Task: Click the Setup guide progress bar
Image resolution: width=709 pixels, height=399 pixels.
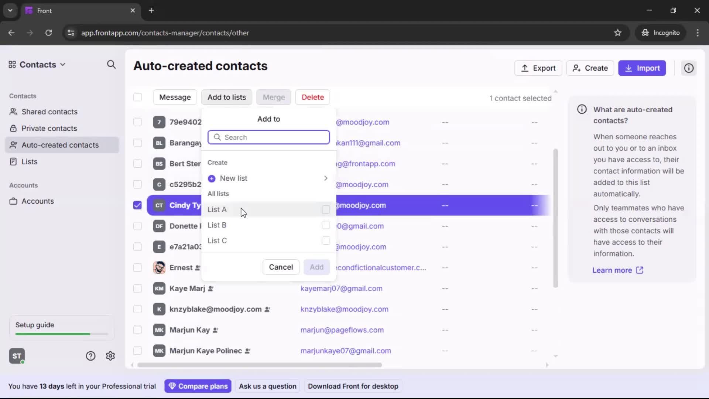Action: (61, 334)
